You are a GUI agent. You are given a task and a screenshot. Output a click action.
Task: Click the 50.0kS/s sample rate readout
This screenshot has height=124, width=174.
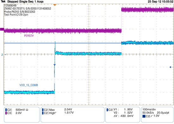click(x=148, y=113)
